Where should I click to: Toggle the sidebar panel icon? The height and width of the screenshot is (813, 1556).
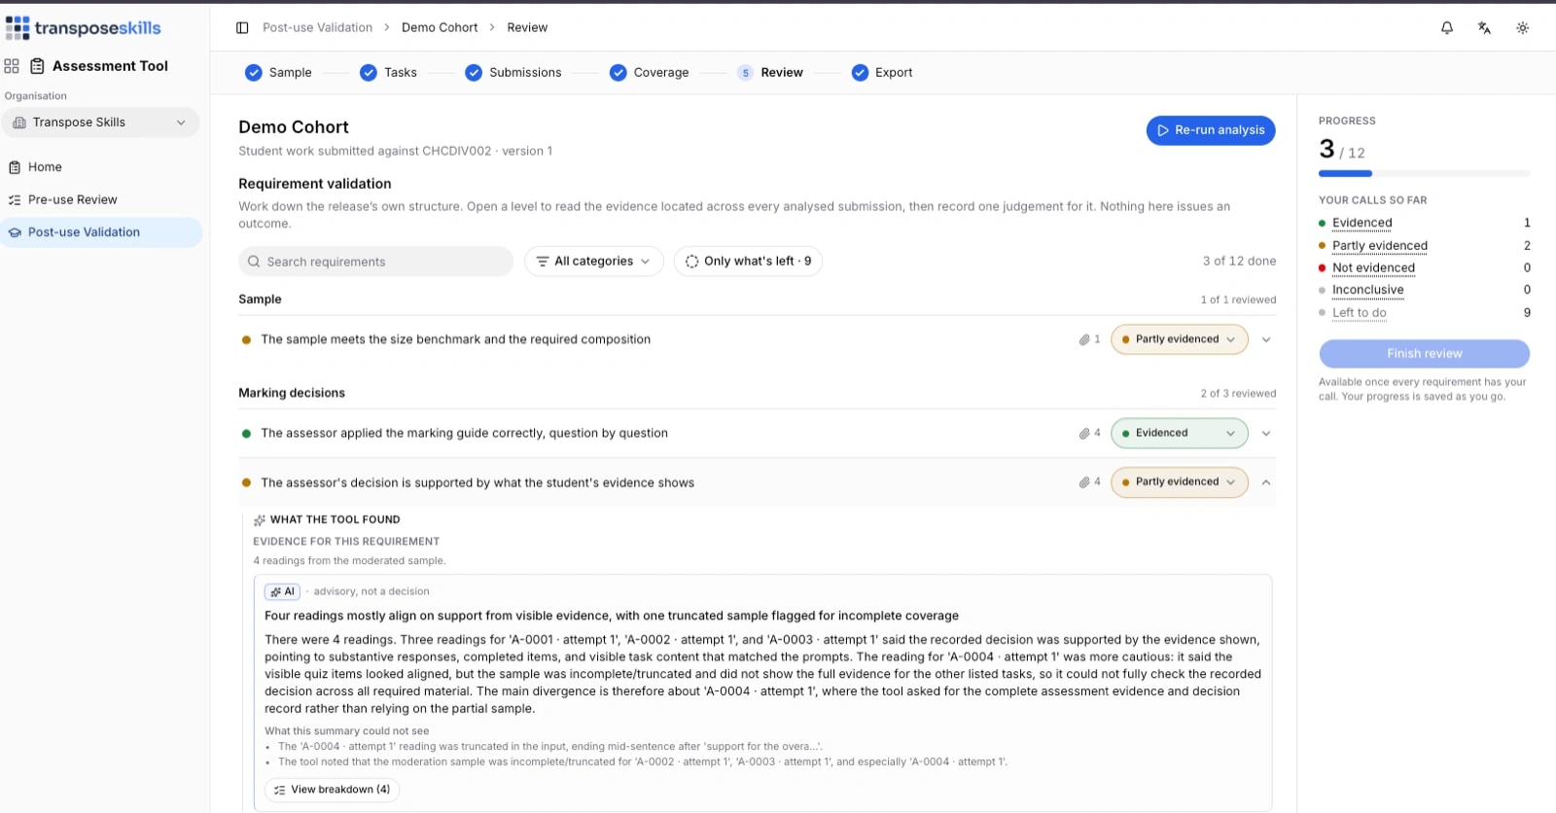242,28
